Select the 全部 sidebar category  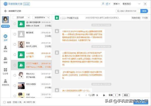click(5, 38)
